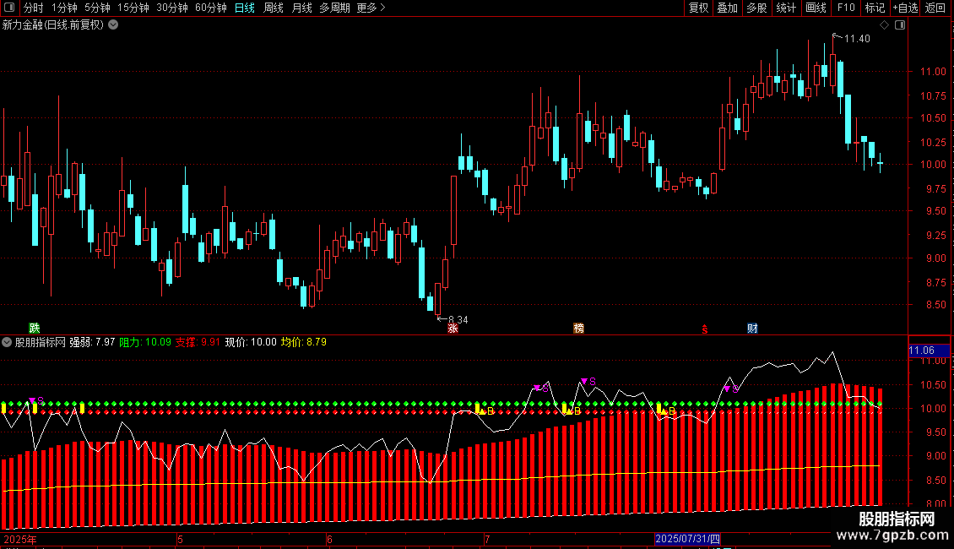Screen dimensions: 954x549
Task: Click the diamond icon above chart
Action: (885, 25)
